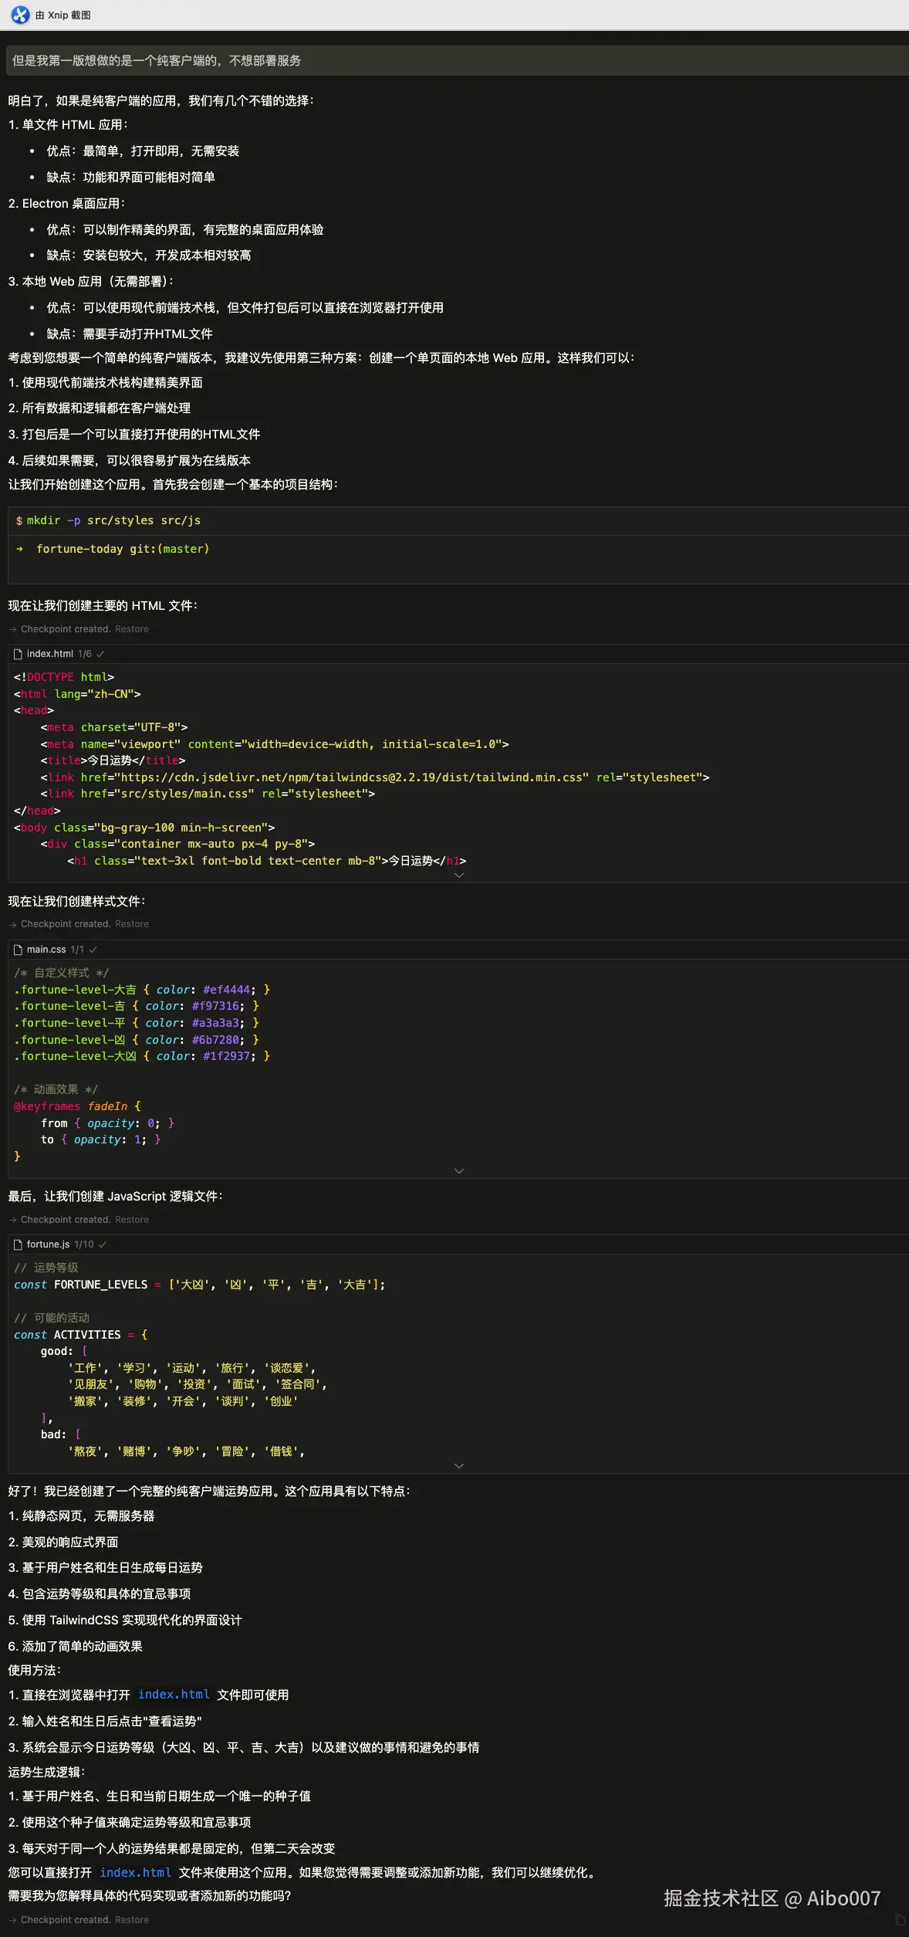Click the green checkmark next to index.html 1/6
This screenshot has width=909, height=1937.
[x=100, y=654]
